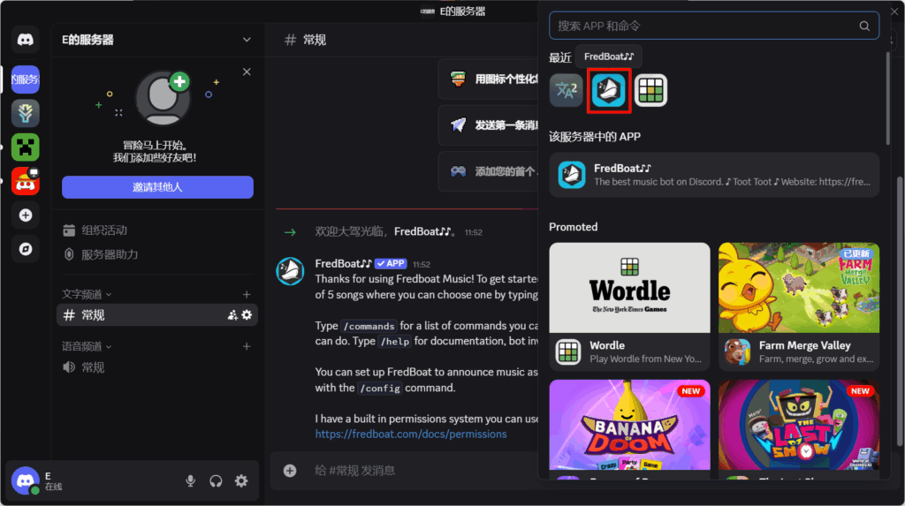Screen dimensions: 905x506
Task: Collapse the 文字频道 category
Action: point(87,294)
